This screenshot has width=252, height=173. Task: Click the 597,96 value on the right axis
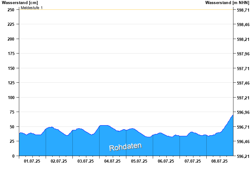(243, 54)
